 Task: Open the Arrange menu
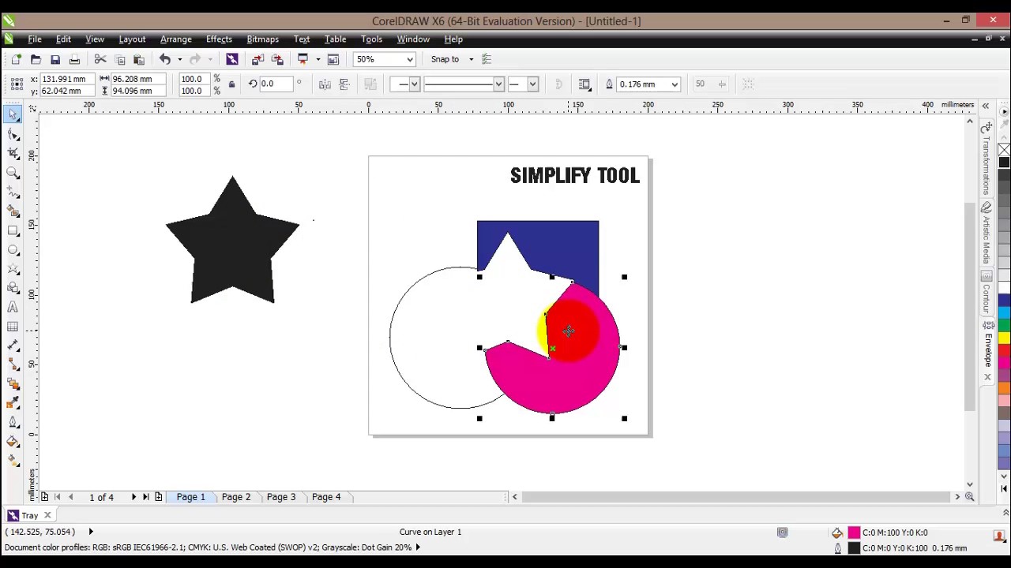click(176, 39)
